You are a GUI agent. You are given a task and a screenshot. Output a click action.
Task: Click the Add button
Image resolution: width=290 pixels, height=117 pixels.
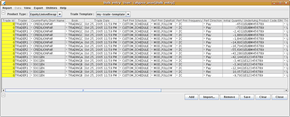click(x=191, y=97)
